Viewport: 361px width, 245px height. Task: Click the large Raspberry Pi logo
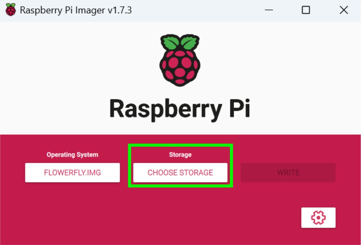pos(180,60)
